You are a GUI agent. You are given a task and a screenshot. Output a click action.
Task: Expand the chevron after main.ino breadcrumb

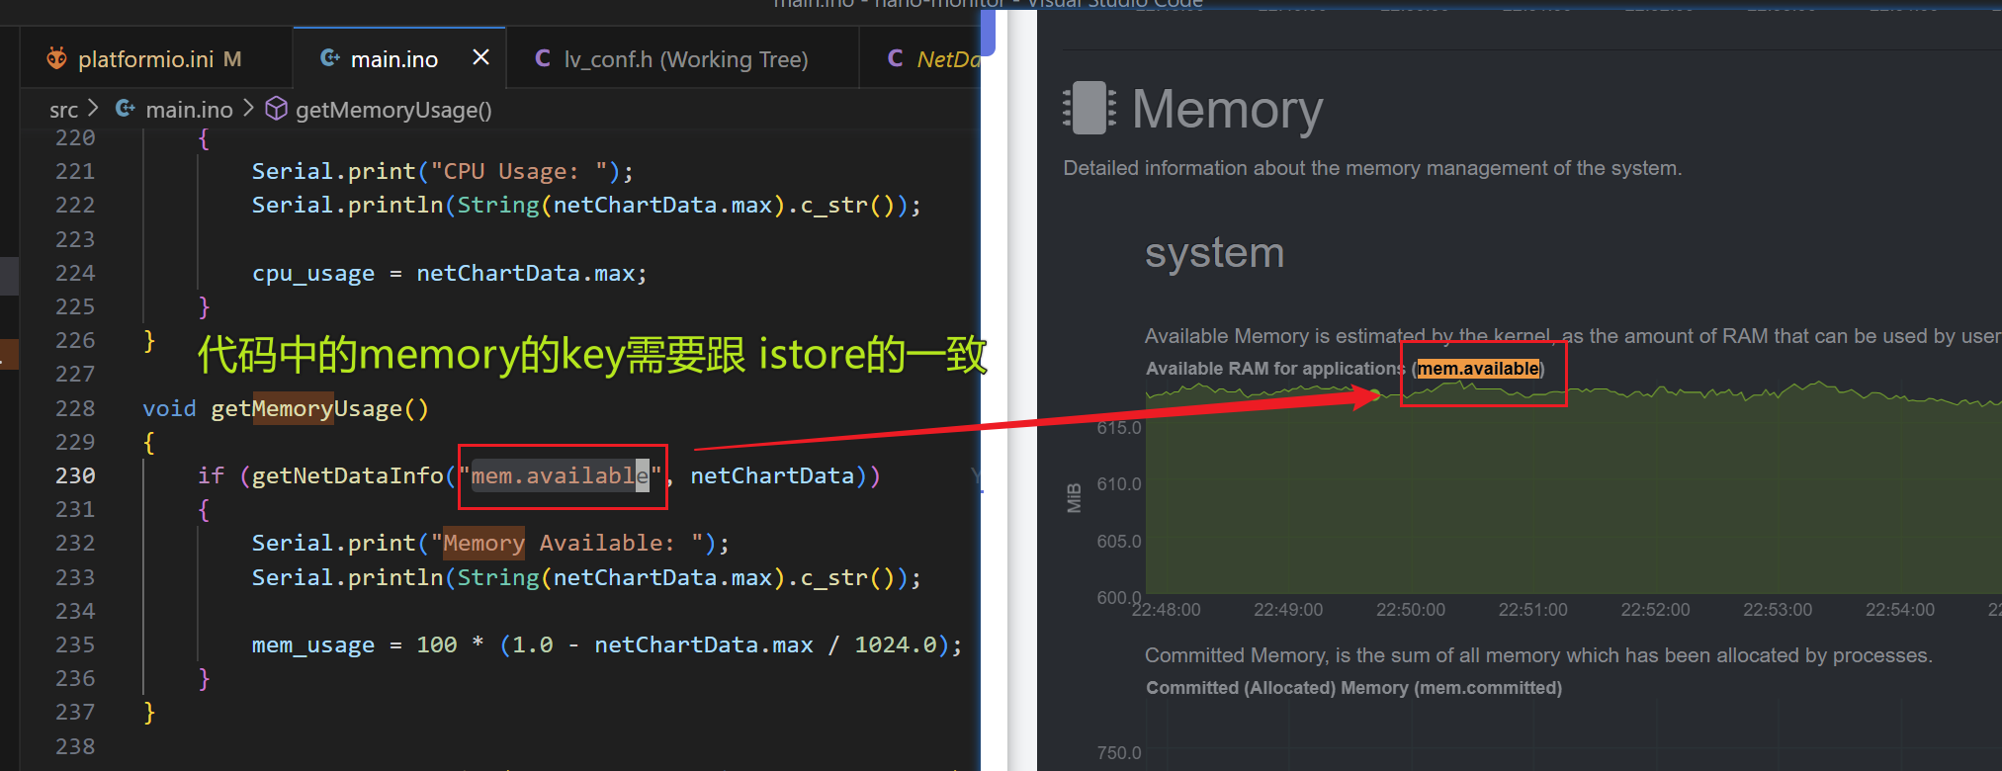[249, 108]
